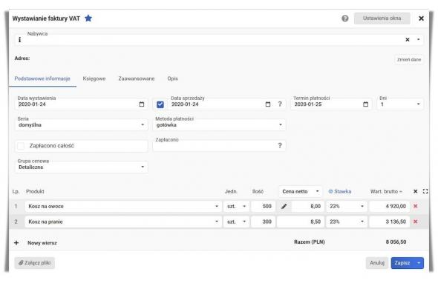Open the help question mark in header

click(x=345, y=19)
